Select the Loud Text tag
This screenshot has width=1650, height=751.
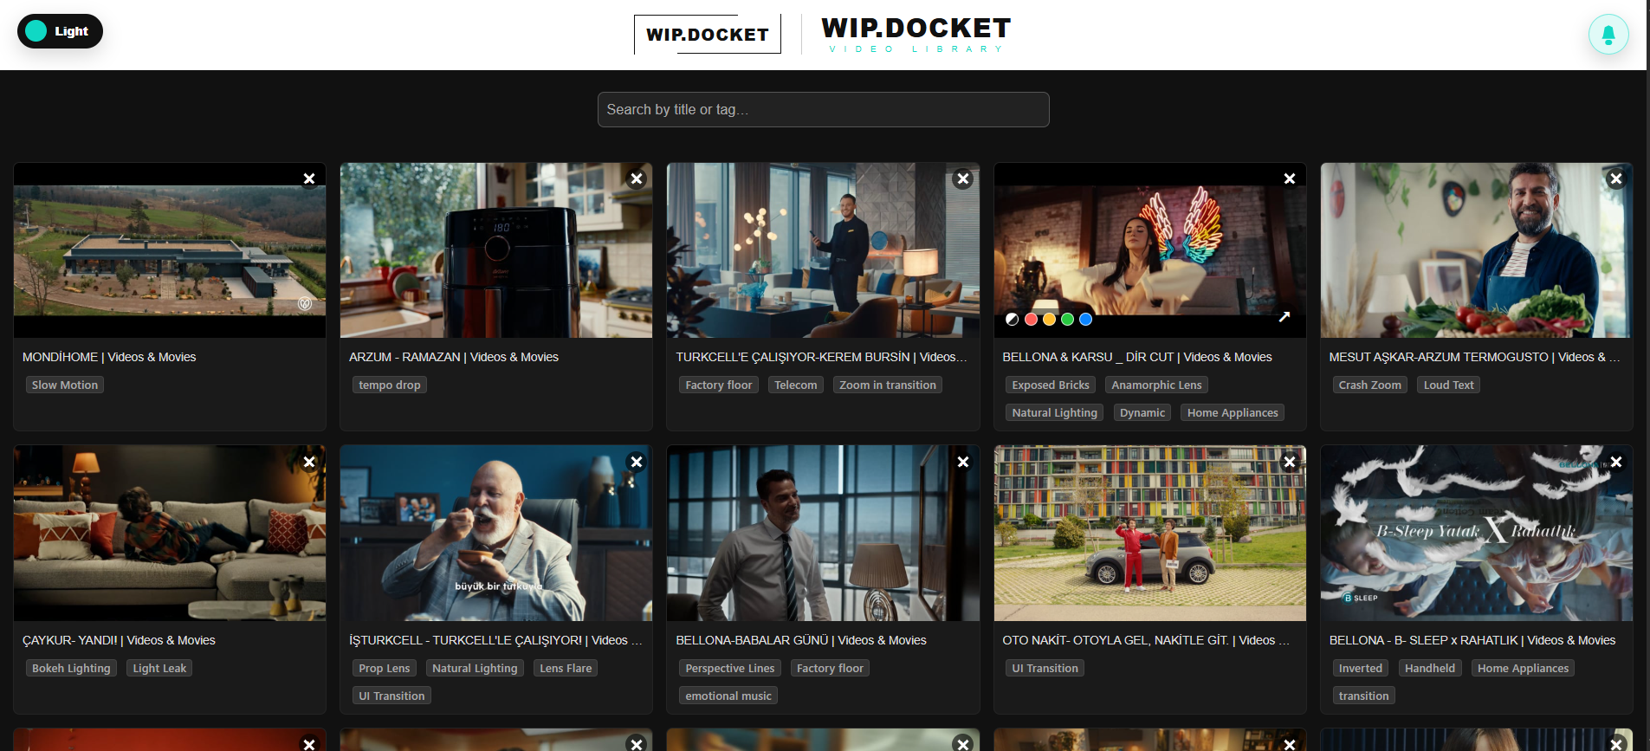coord(1448,385)
